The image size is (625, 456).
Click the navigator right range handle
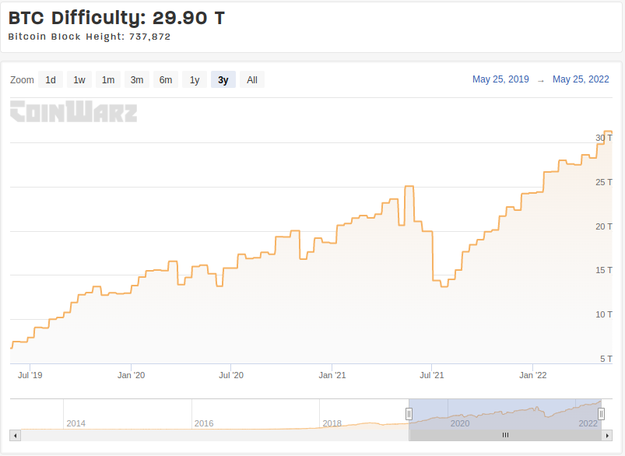pyautogui.click(x=602, y=414)
